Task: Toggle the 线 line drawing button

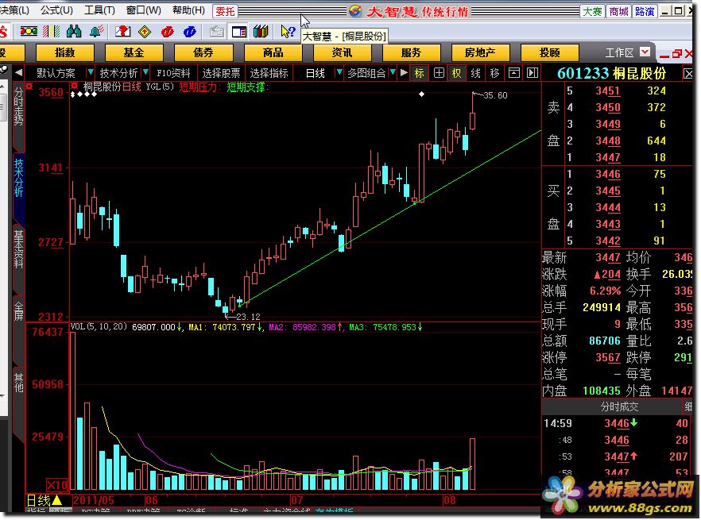Action: click(475, 73)
